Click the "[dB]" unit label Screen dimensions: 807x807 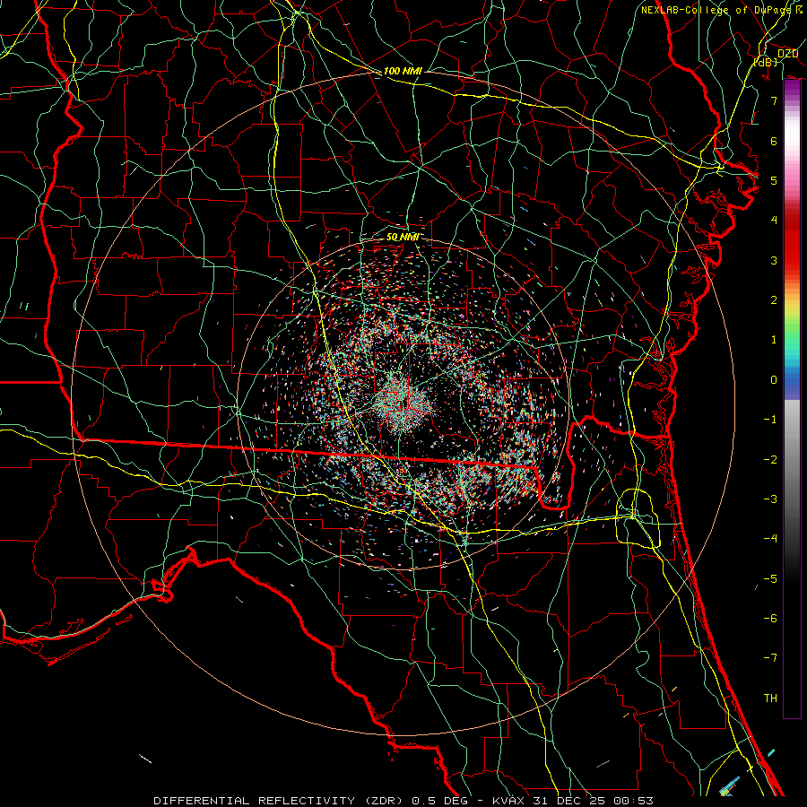point(766,62)
